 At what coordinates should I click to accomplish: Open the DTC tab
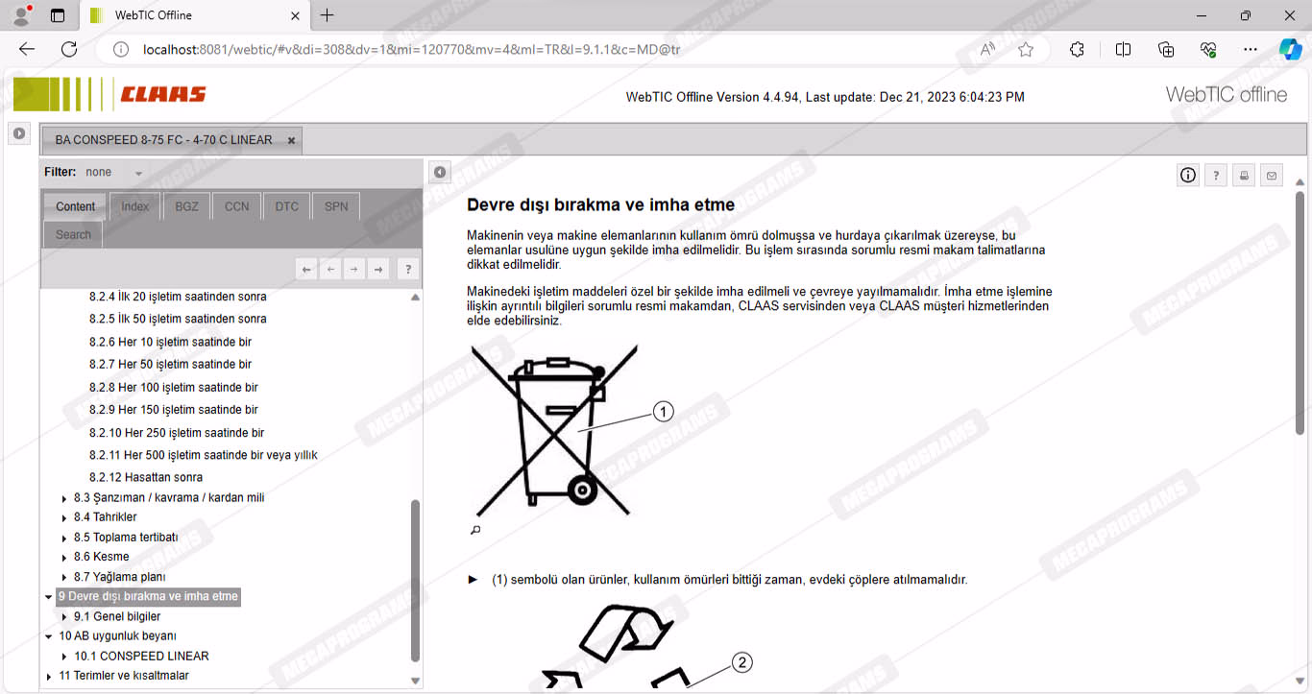[286, 206]
